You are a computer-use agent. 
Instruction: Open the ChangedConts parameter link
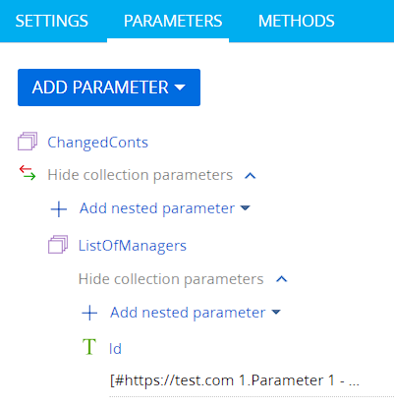[97, 143]
